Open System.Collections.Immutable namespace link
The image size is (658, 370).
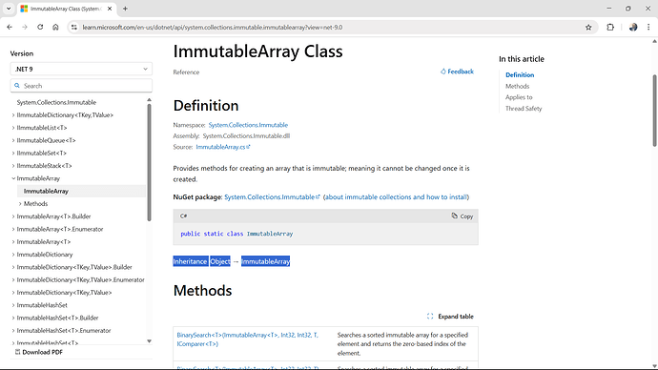click(x=248, y=125)
